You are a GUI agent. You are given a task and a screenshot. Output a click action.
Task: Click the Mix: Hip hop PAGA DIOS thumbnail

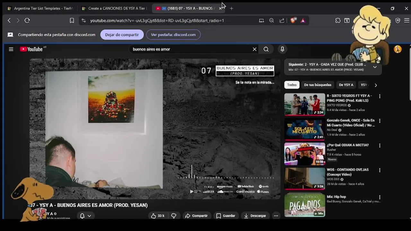[x=305, y=205]
